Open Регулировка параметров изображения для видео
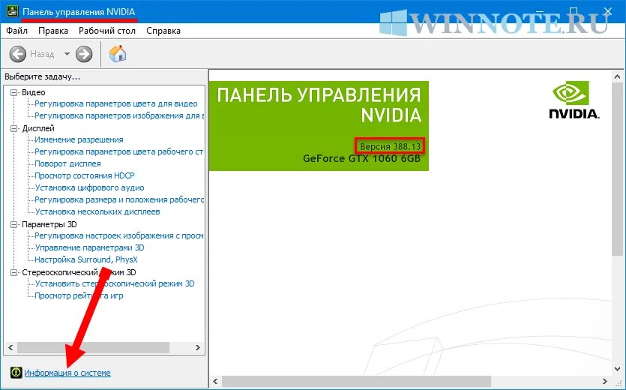This screenshot has width=626, height=390. pos(119,116)
